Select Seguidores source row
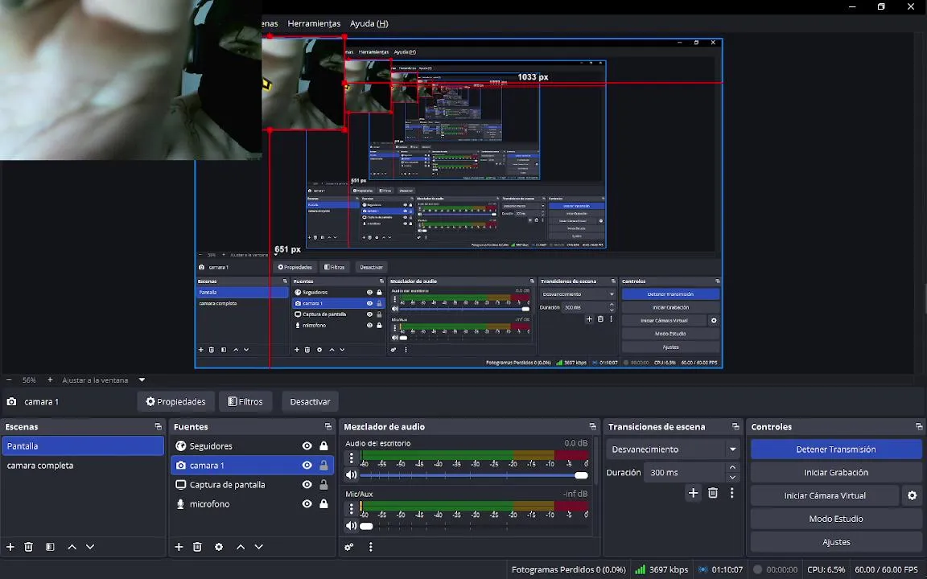This screenshot has height=579, width=927. point(253,446)
